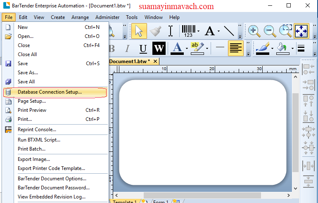Open the Arrange menu

pos(80,17)
